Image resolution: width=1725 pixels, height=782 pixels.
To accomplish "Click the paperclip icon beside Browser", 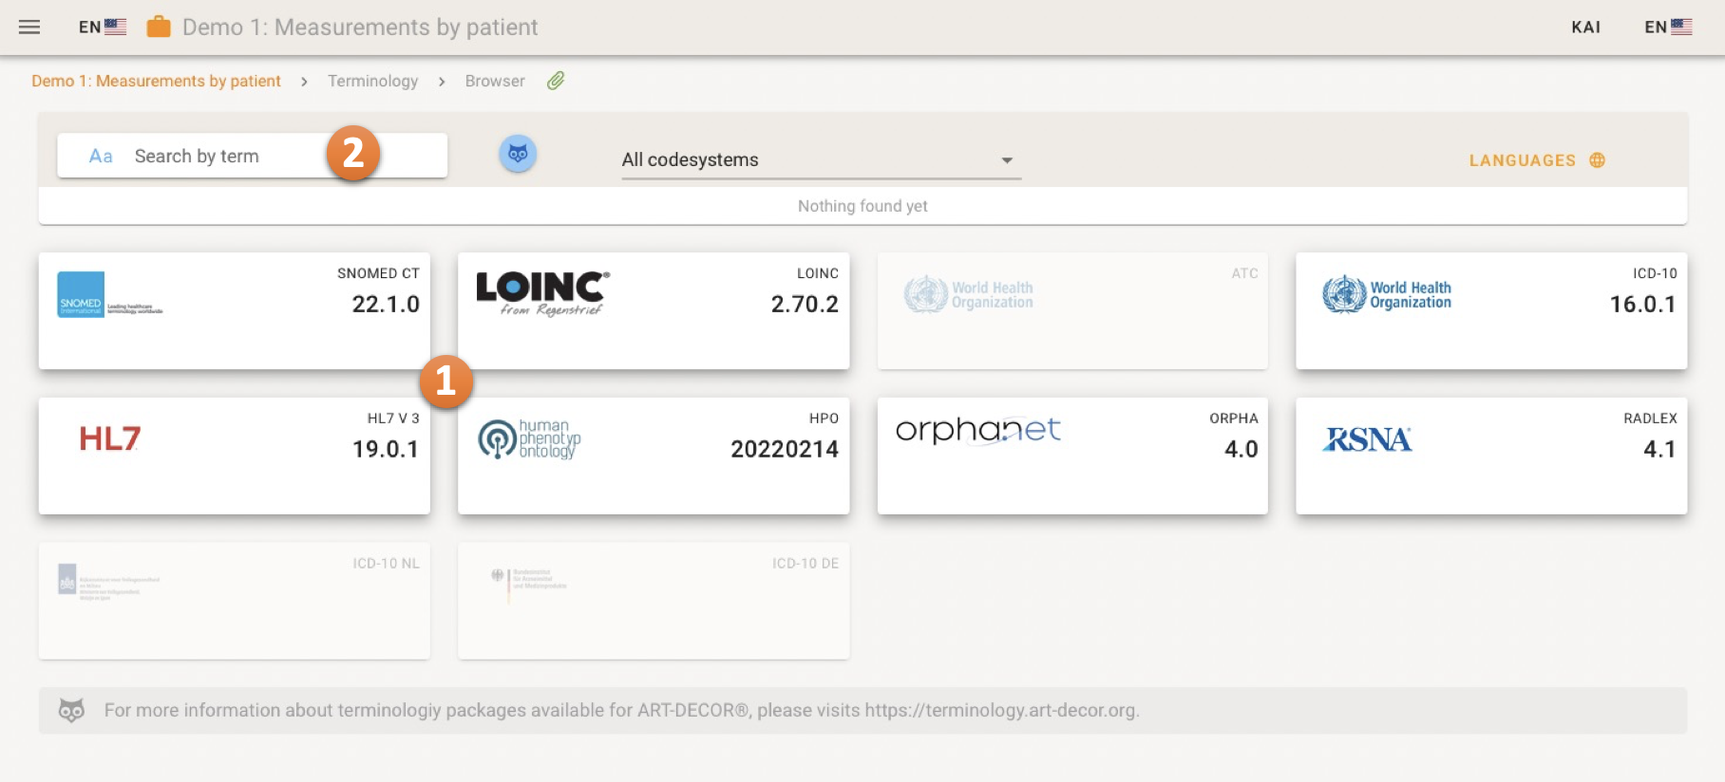I will pyautogui.click(x=556, y=81).
